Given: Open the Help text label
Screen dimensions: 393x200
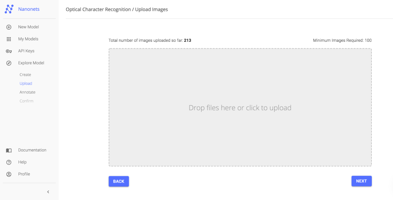Looking at the screenshot, I should (22, 162).
